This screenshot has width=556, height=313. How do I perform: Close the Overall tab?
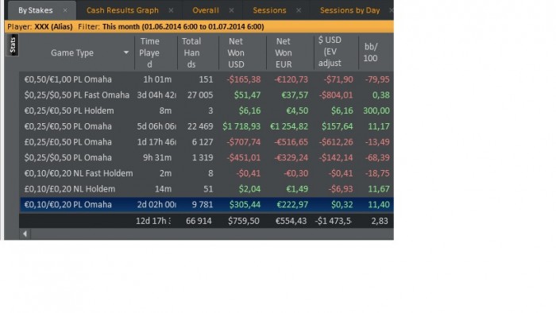232,10
